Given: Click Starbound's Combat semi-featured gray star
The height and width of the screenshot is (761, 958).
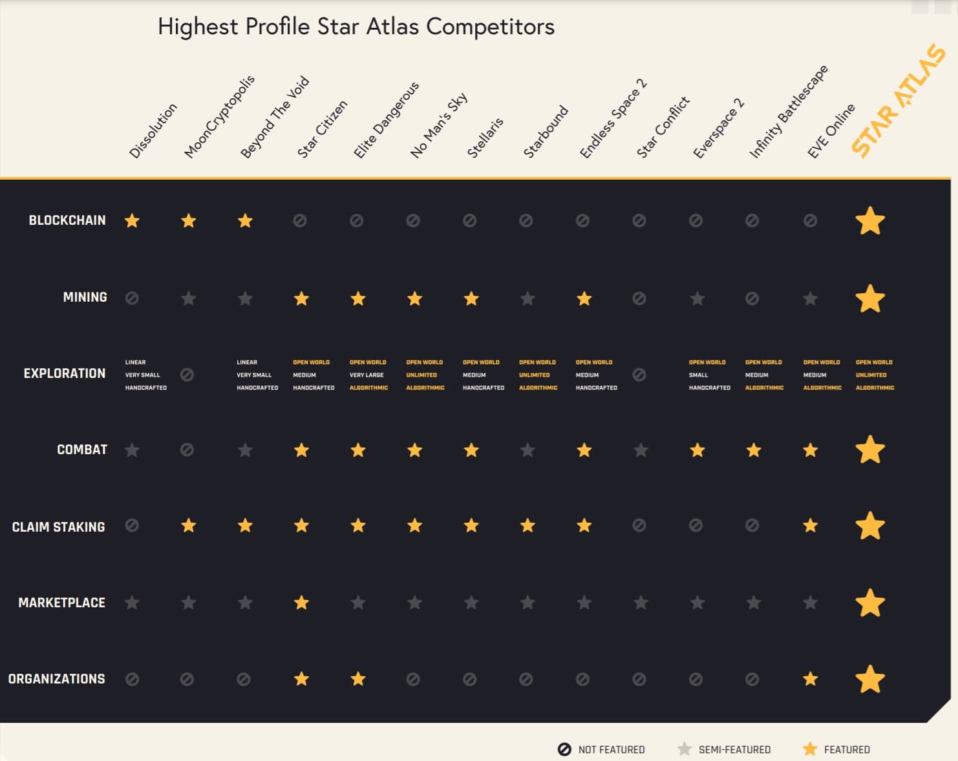Looking at the screenshot, I should click(527, 450).
